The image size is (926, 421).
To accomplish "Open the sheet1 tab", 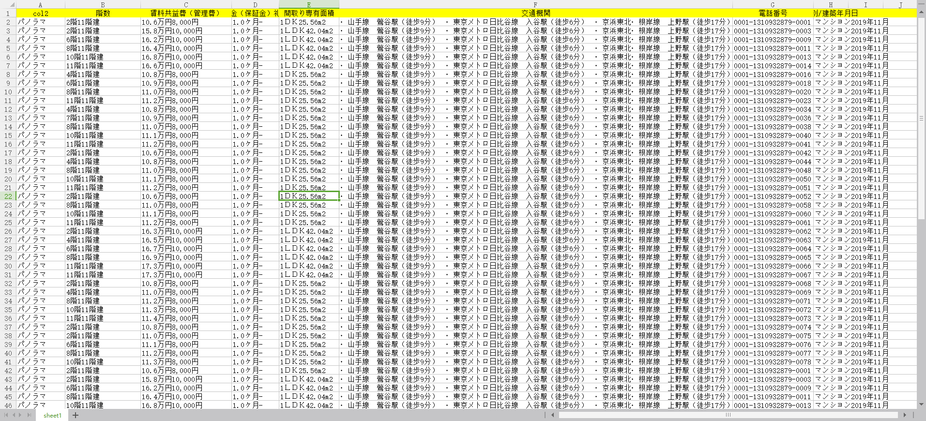I will click(x=52, y=415).
